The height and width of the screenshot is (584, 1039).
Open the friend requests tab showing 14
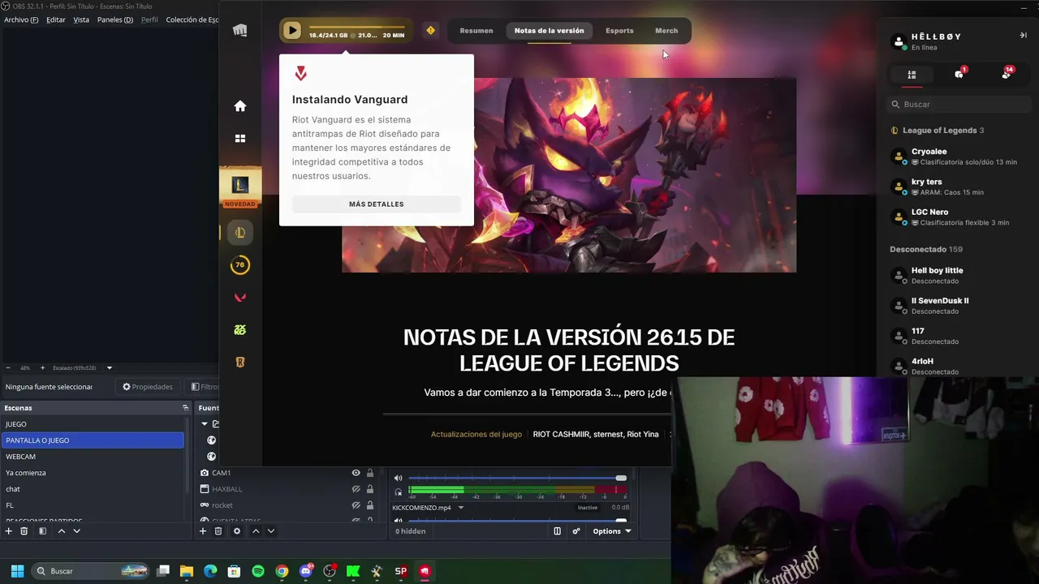coord(1007,74)
